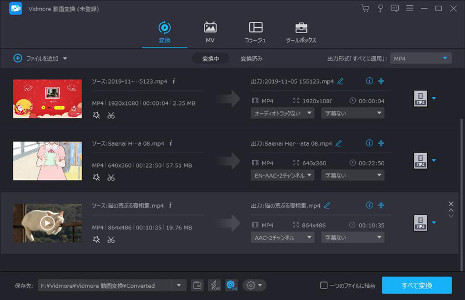Click the star effects icon for 2019-11 video
Screen dimensions: 465x300
click(x=96, y=115)
